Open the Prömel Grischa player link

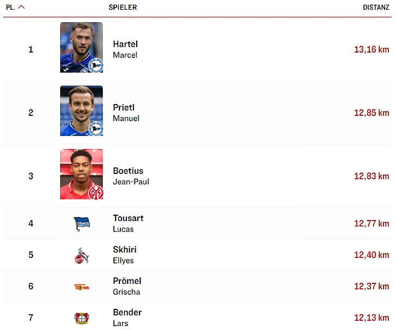click(x=127, y=286)
